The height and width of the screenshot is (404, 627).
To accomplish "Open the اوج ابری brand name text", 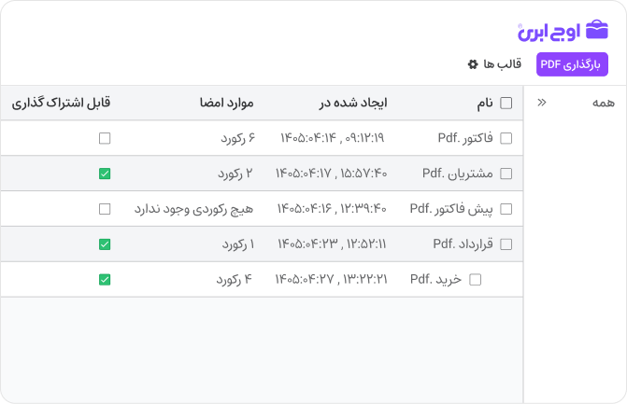I will point(549,32).
